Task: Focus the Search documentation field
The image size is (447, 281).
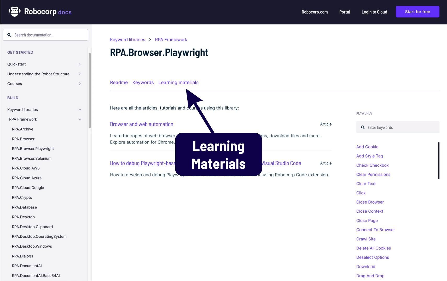Action: click(x=45, y=35)
